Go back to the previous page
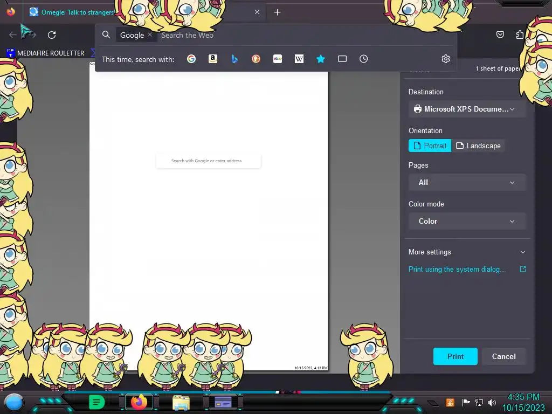 (x=13, y=35)
